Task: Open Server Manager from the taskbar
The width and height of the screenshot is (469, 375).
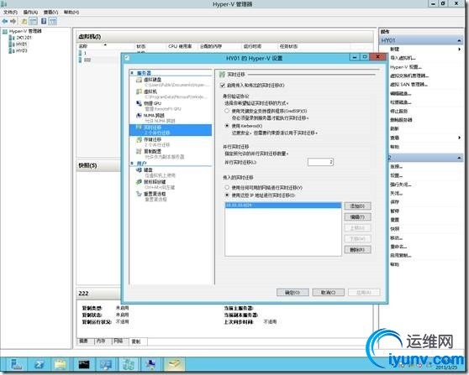Action: point(16,364)
